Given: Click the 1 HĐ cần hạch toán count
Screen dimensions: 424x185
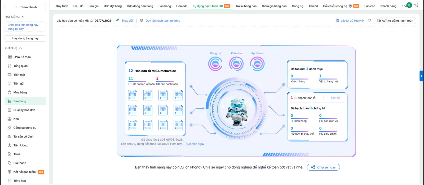Looking at the screenshot, I should [x=157, y=79].
